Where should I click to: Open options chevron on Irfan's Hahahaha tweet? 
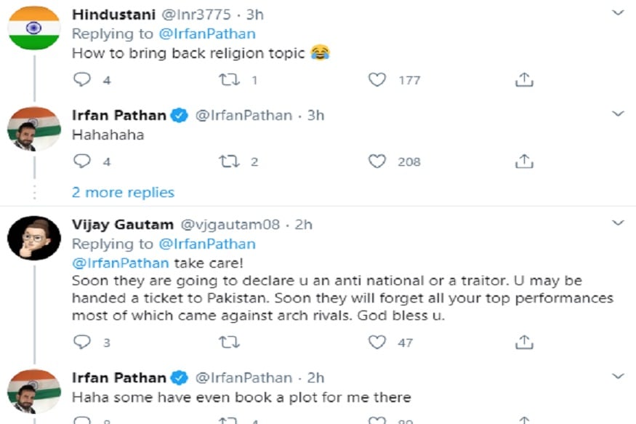click(618, 113)
